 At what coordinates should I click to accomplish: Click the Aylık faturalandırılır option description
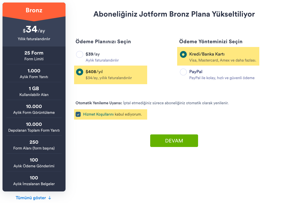pos(102,60)
